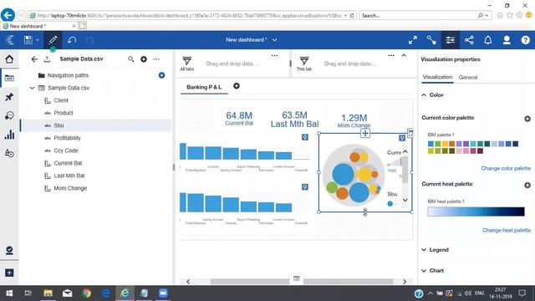The height and width of the screenshot is (301, 535).
Task: Open the widget connections icon
Action: 431,40
